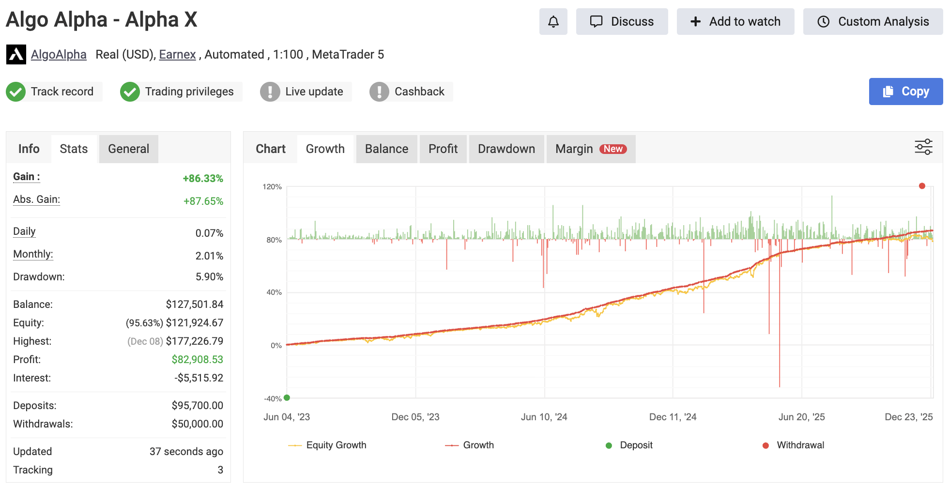Click the Track record green checkmark
Screen dimensions: 949x488
(16, 91)
